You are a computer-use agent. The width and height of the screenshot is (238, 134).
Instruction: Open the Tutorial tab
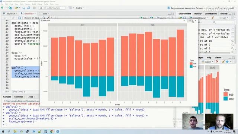(x=223, y=14)
